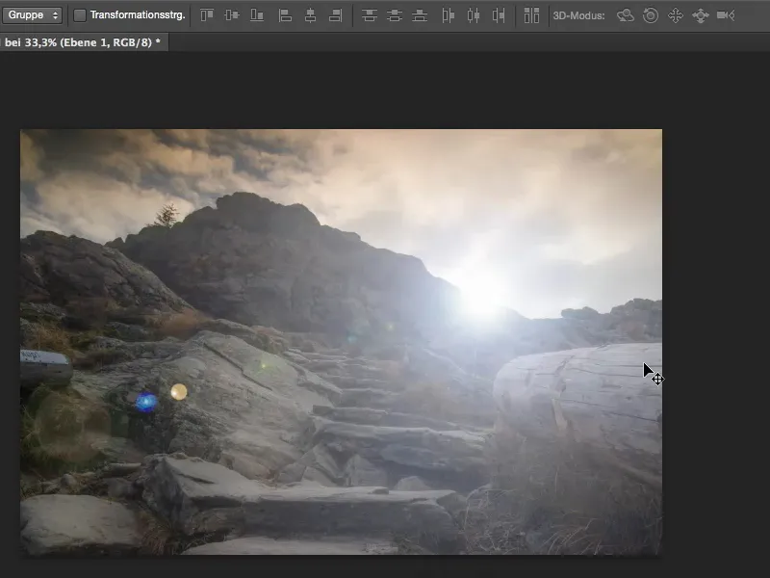Open the Gruppe auto-select dropdown
Screen dimensions: 770x578
tap(33, 15)
